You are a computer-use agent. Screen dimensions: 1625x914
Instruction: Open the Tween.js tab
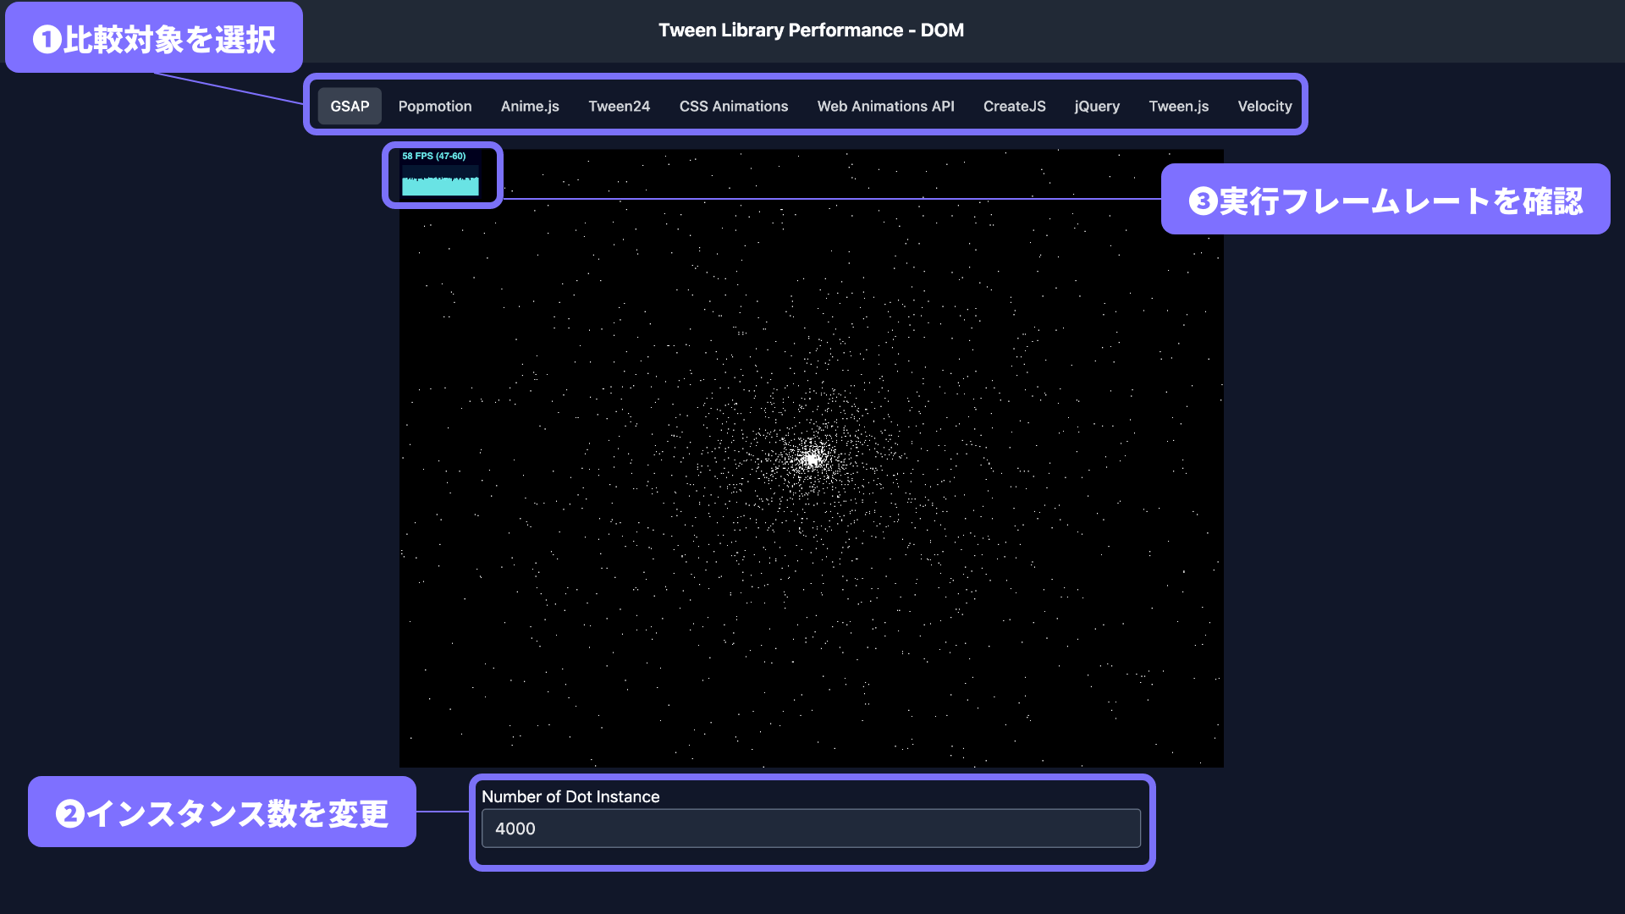click(x=1178, y=107)
